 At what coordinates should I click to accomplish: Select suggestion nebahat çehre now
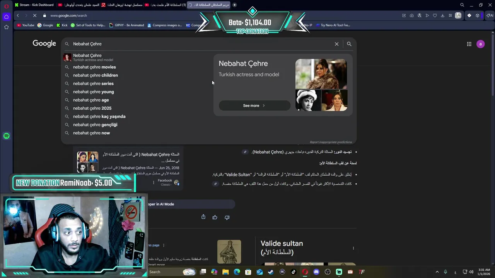(91, 133)
